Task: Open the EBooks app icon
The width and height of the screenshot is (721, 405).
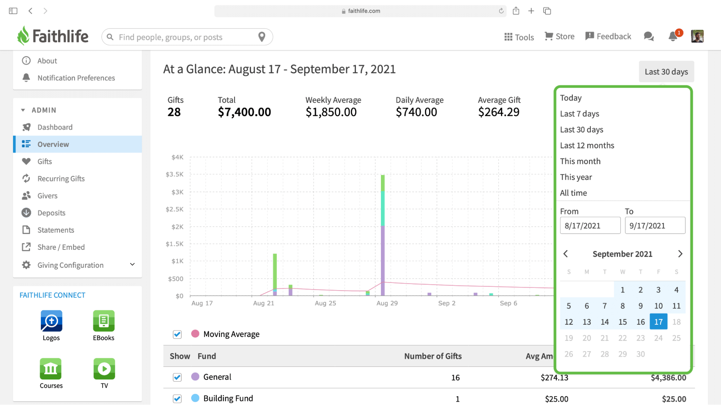Action: (x=104, y=321)
